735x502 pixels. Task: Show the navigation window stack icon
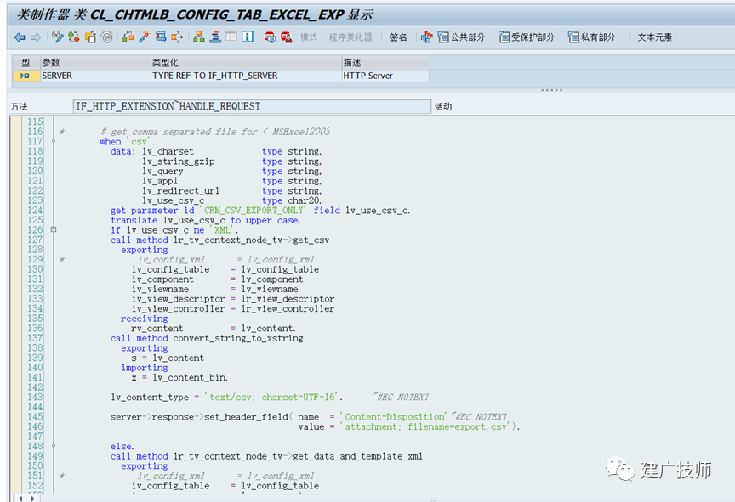click(215, 37)
